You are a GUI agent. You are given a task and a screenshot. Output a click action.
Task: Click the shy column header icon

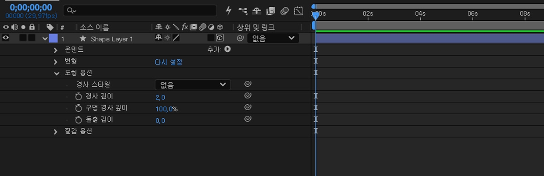[x=159, y=27]
